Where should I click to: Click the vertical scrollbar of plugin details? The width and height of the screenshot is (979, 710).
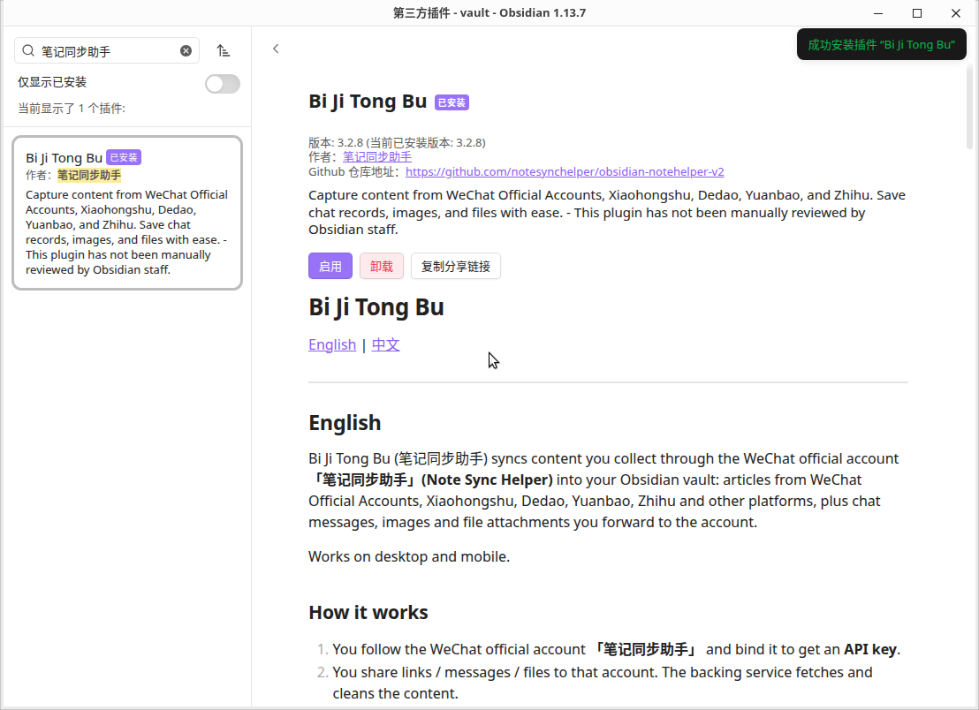pos(969,106)
